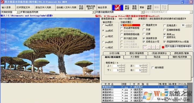Select 美丽的树13 in file list

click(144, 95)
